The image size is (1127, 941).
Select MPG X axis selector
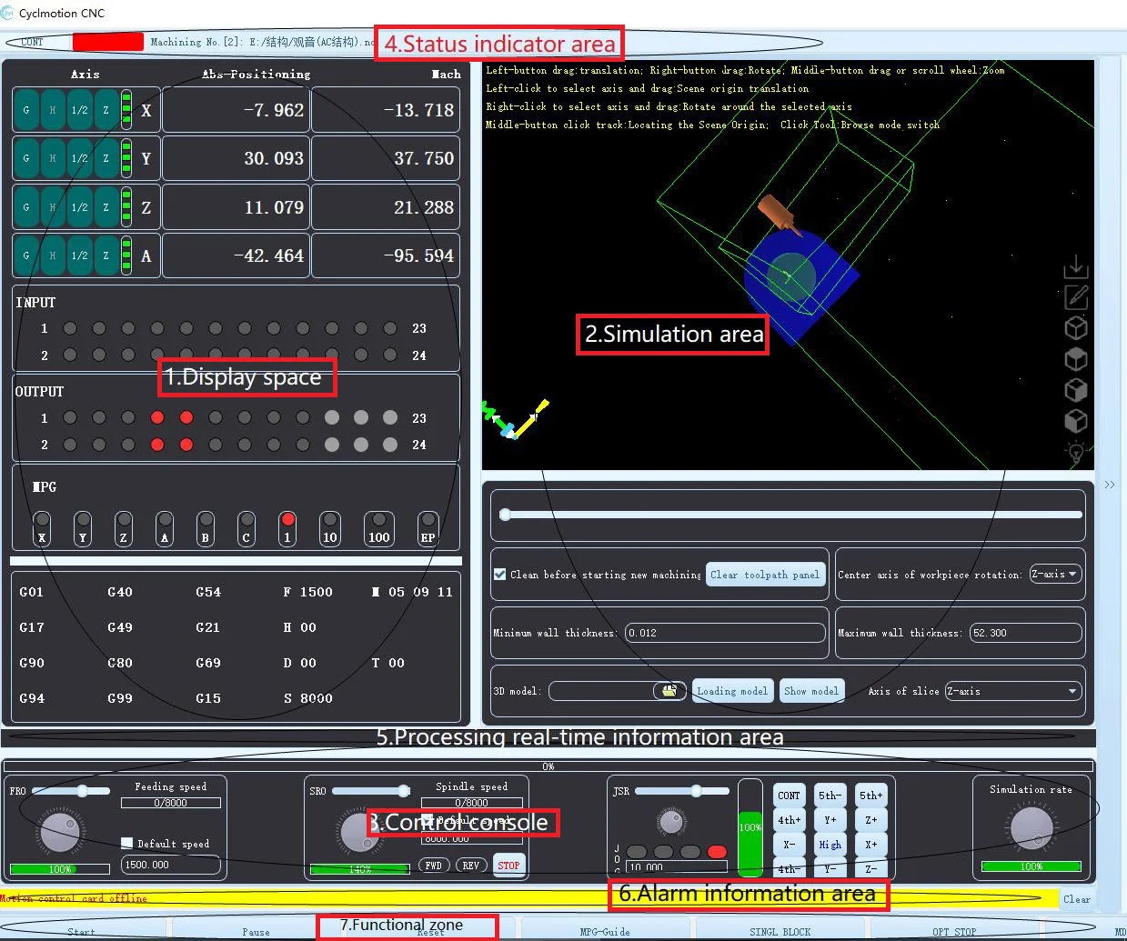(x=42, y=527)
